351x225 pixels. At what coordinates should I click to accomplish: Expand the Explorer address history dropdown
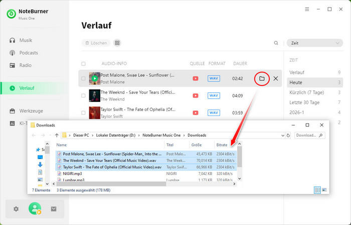coord(283,135)
